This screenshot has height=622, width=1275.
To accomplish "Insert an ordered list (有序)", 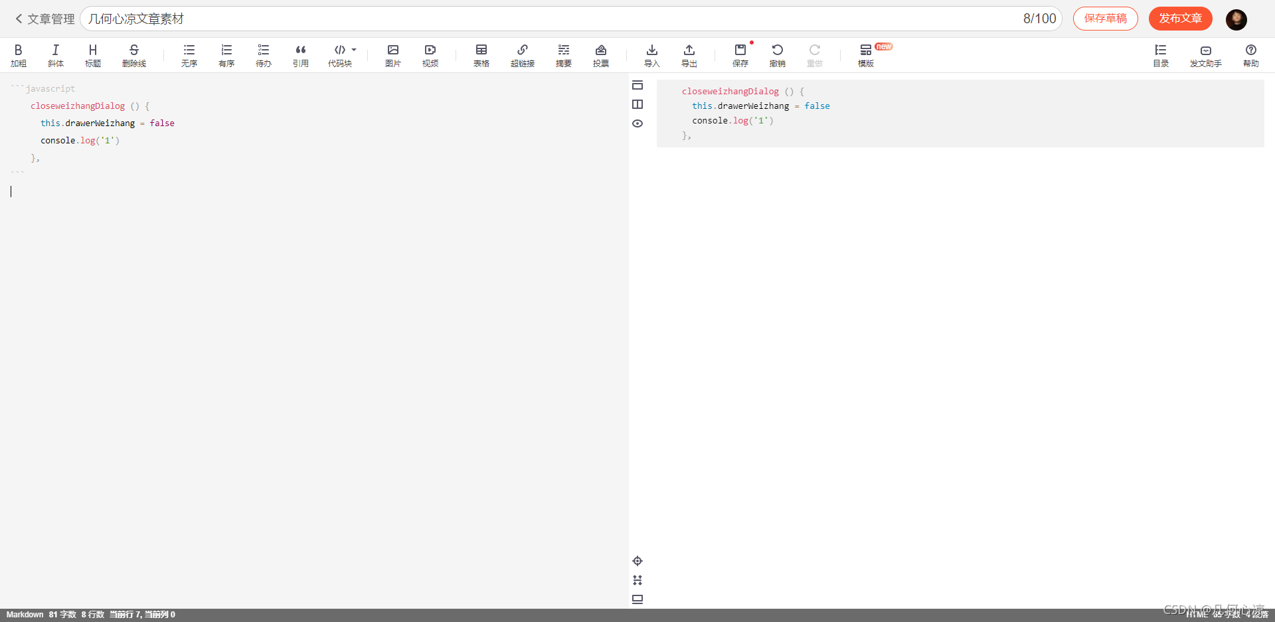I will 226,55.
